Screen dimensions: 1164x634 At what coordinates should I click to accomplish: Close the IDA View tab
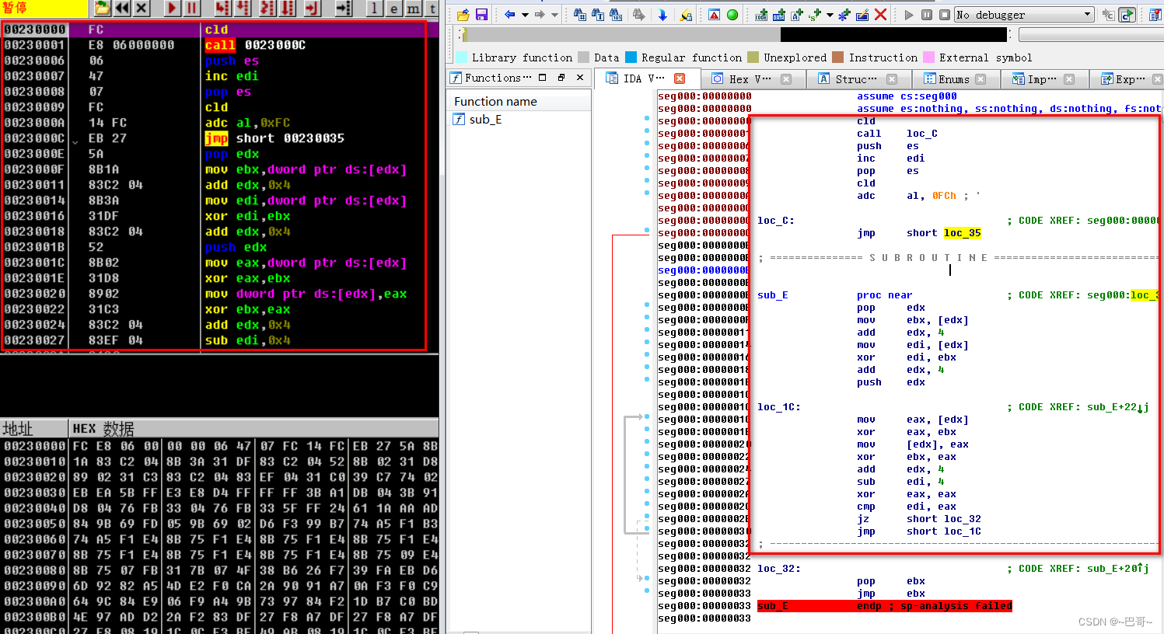click(x=680, y=78)
